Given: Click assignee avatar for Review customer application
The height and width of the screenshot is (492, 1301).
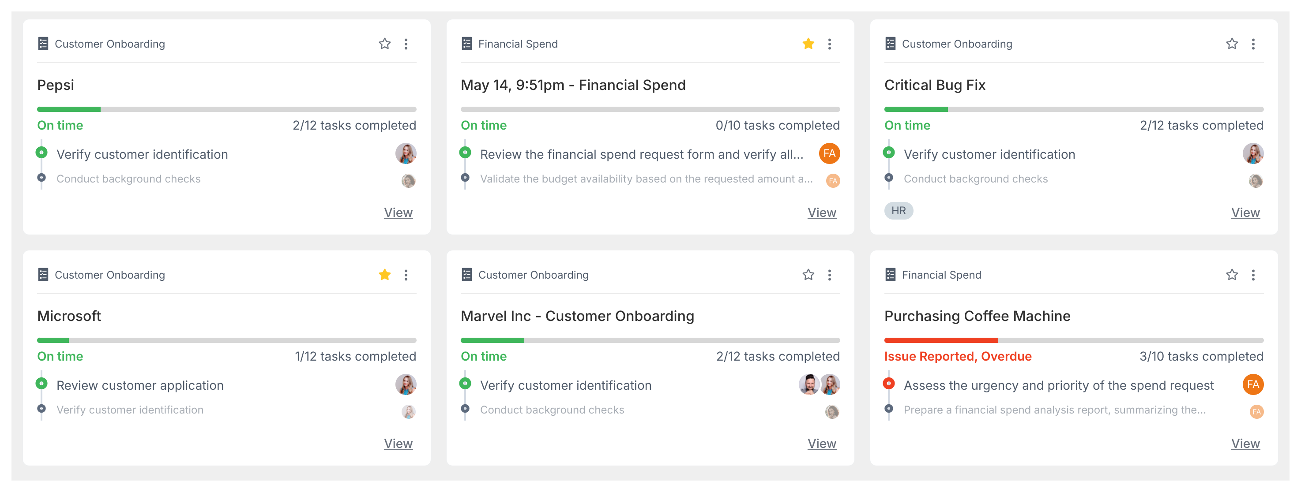Looking at the screenshot, I should 406,385.
